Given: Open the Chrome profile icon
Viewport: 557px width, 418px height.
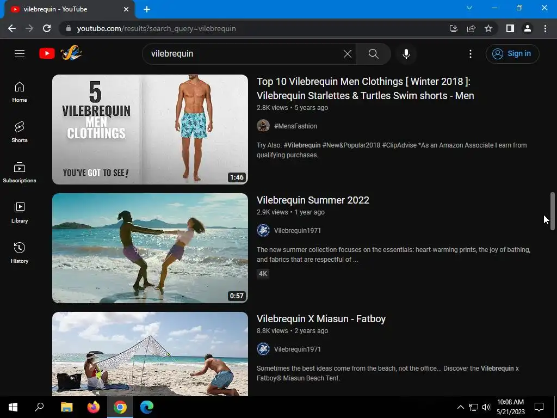Looking at the screenshot, I should (528, 28).
